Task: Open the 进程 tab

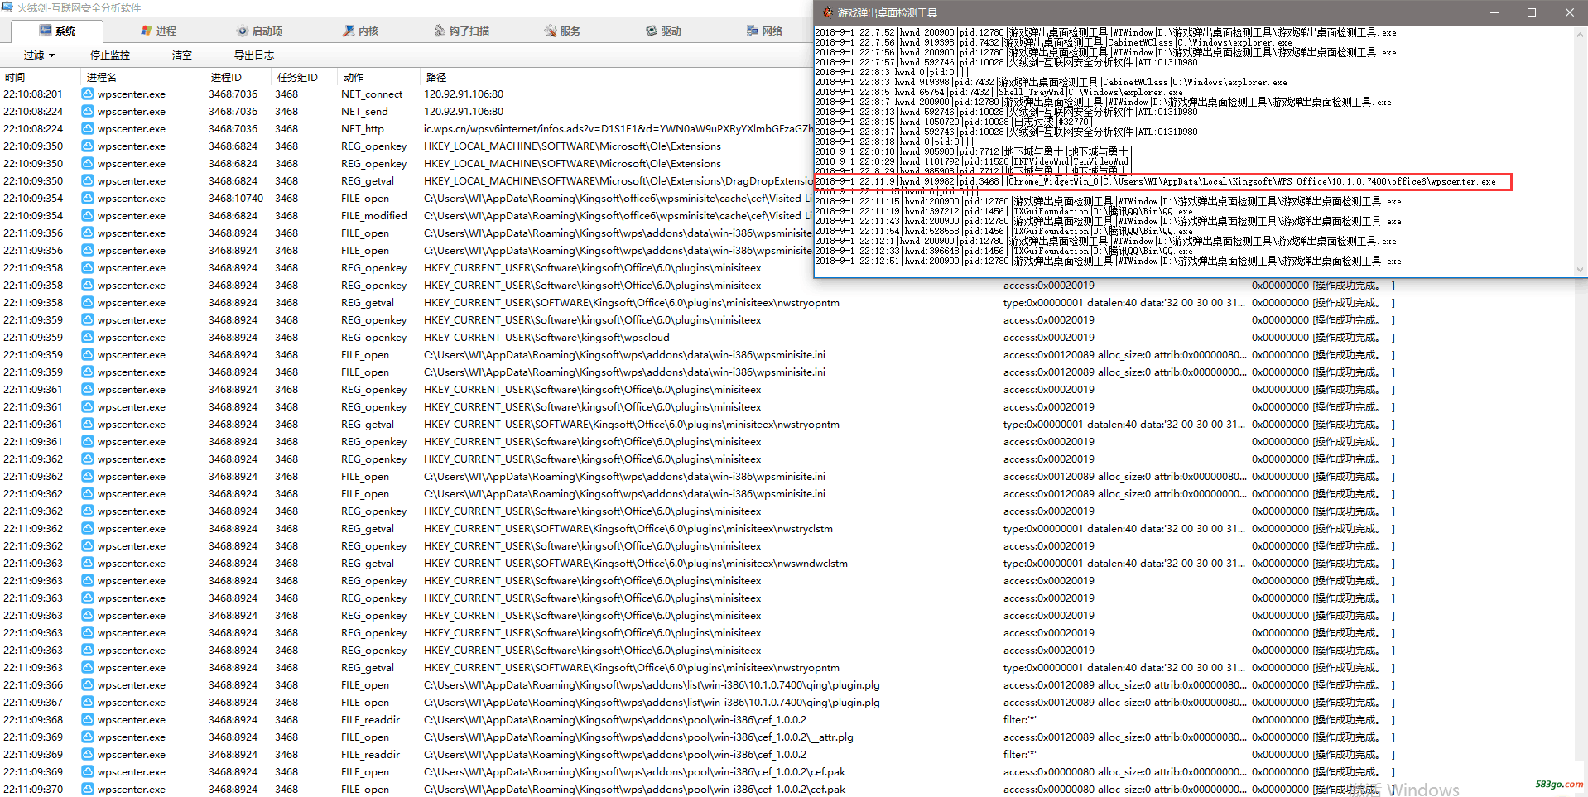Action: (x=158, y=31)
